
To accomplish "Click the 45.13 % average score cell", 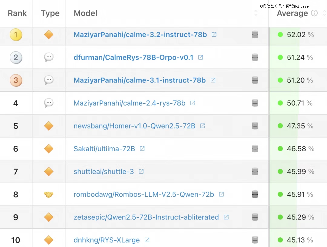I will [296, 240].
